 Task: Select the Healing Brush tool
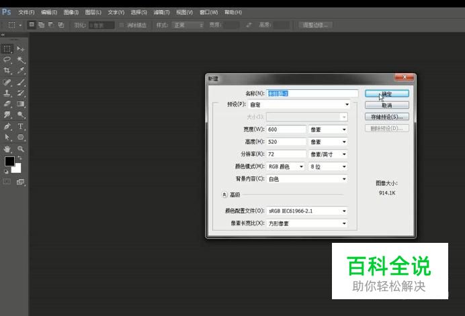7,82
